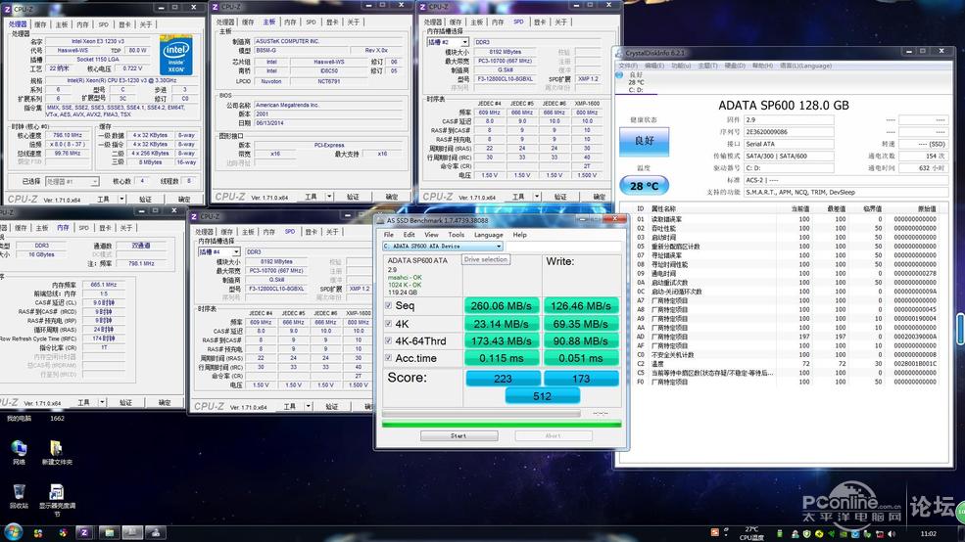Expand 工具 arrow in ASUSTeK mainboard window
The height and width of the screenshot is (542, 965).
pos(330,197)
